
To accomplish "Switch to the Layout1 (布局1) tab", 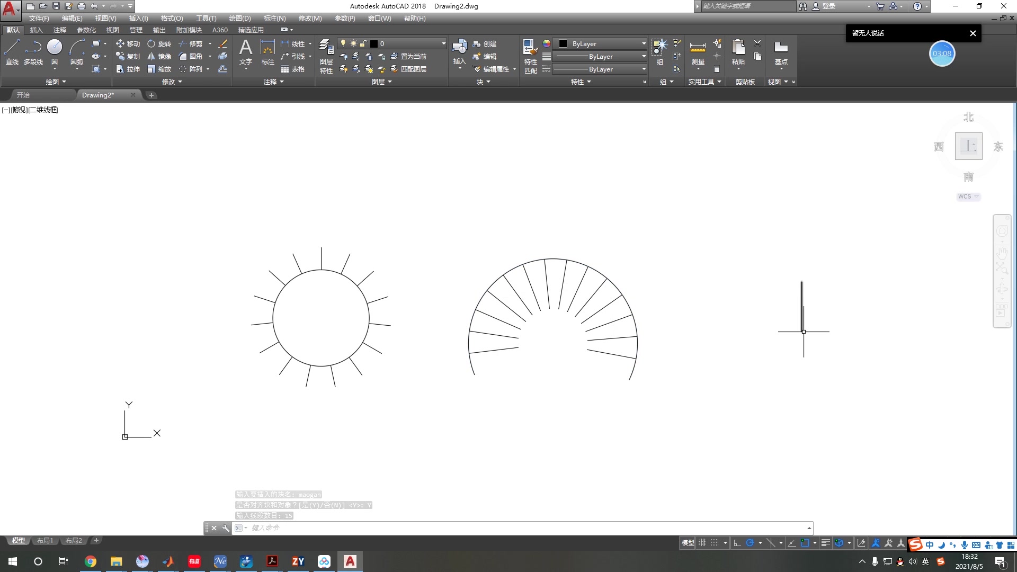I will click(45, 541).
